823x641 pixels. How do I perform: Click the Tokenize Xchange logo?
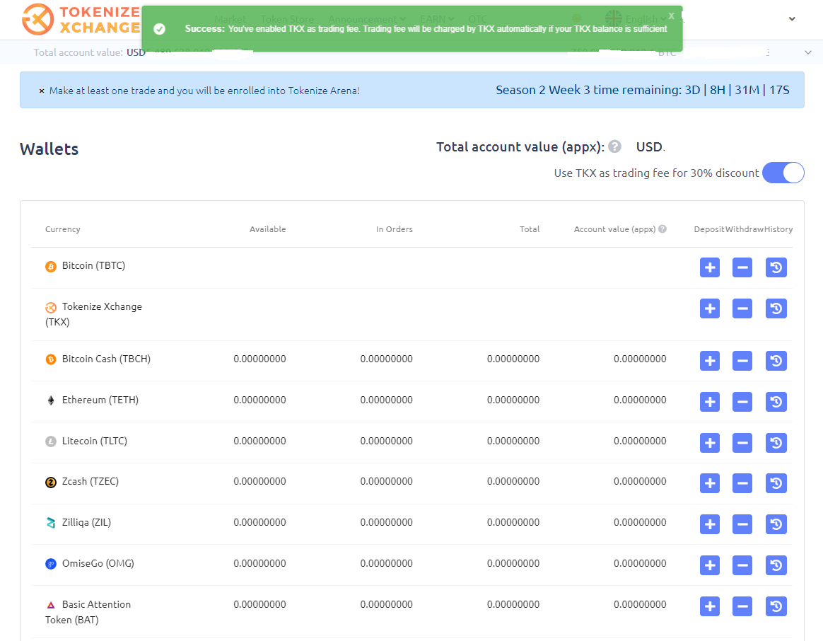click(81, 19)
